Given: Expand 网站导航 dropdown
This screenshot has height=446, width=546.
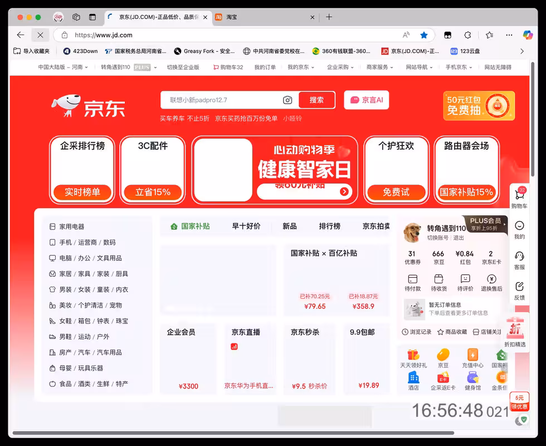Looking at the screenshot, I should [x=419, y=67].
